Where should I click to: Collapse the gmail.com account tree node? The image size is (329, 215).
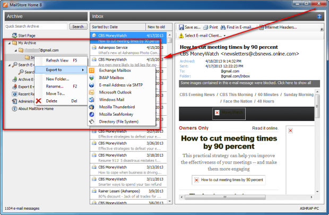click(16, 50)
